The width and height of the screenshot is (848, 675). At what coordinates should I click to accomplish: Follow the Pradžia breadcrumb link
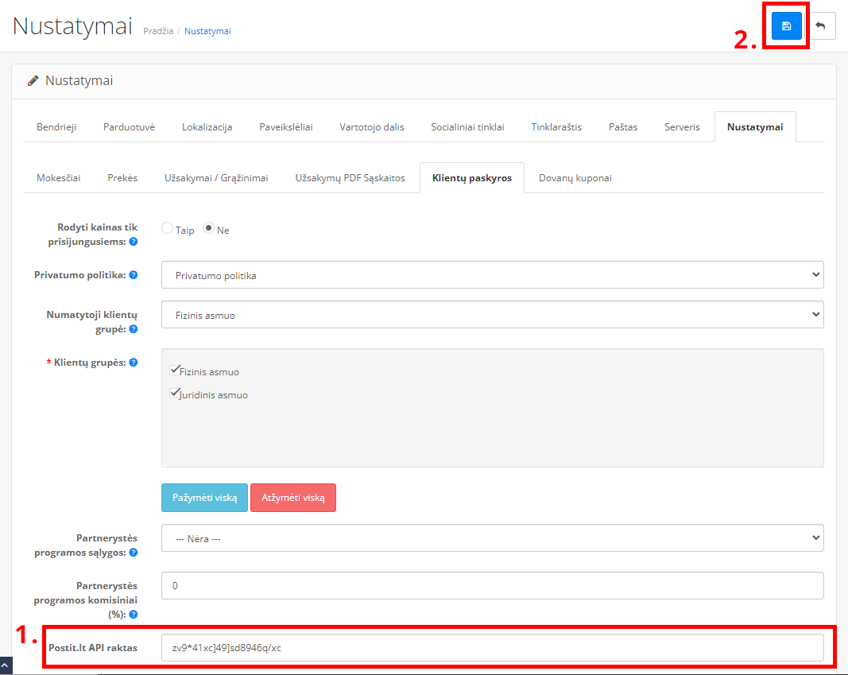pyautogui.click(x=157, y=31)
